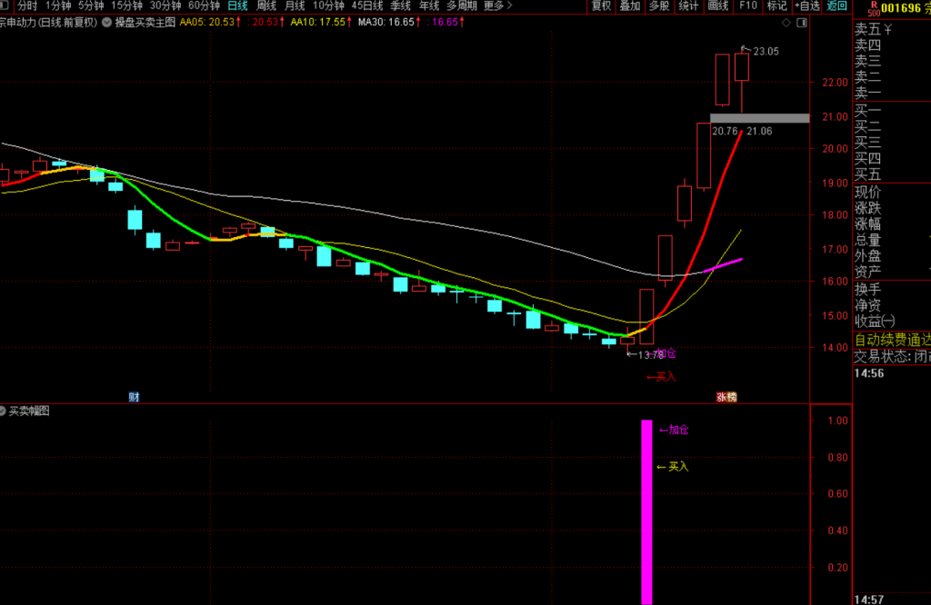This screenshot has width=931, height=605.
Task: Select the 45日线 period tab
Action: [x=367, y=6]
